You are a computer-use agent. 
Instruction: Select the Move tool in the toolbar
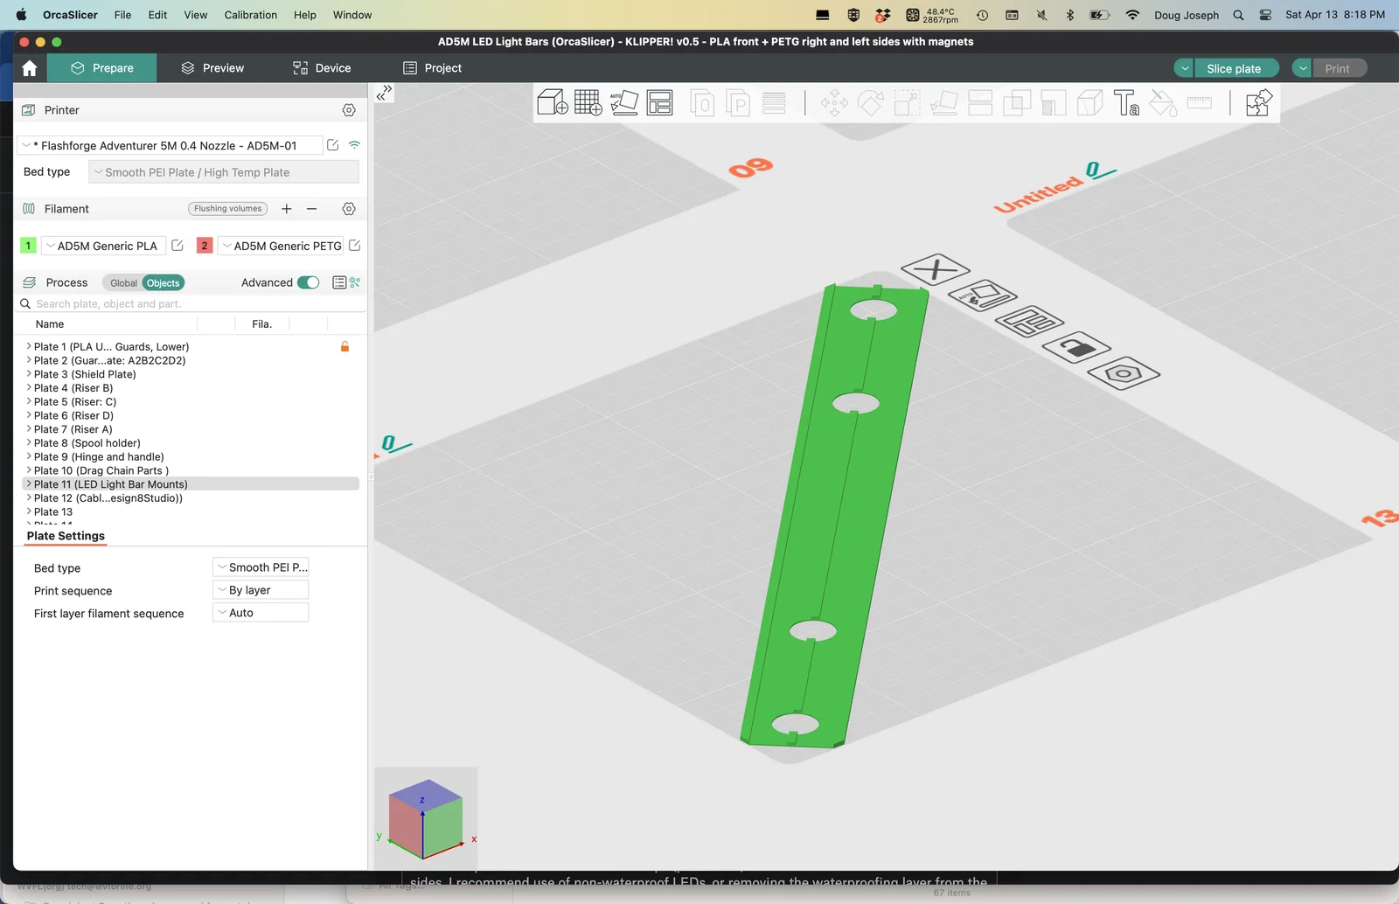coord(834,103)
